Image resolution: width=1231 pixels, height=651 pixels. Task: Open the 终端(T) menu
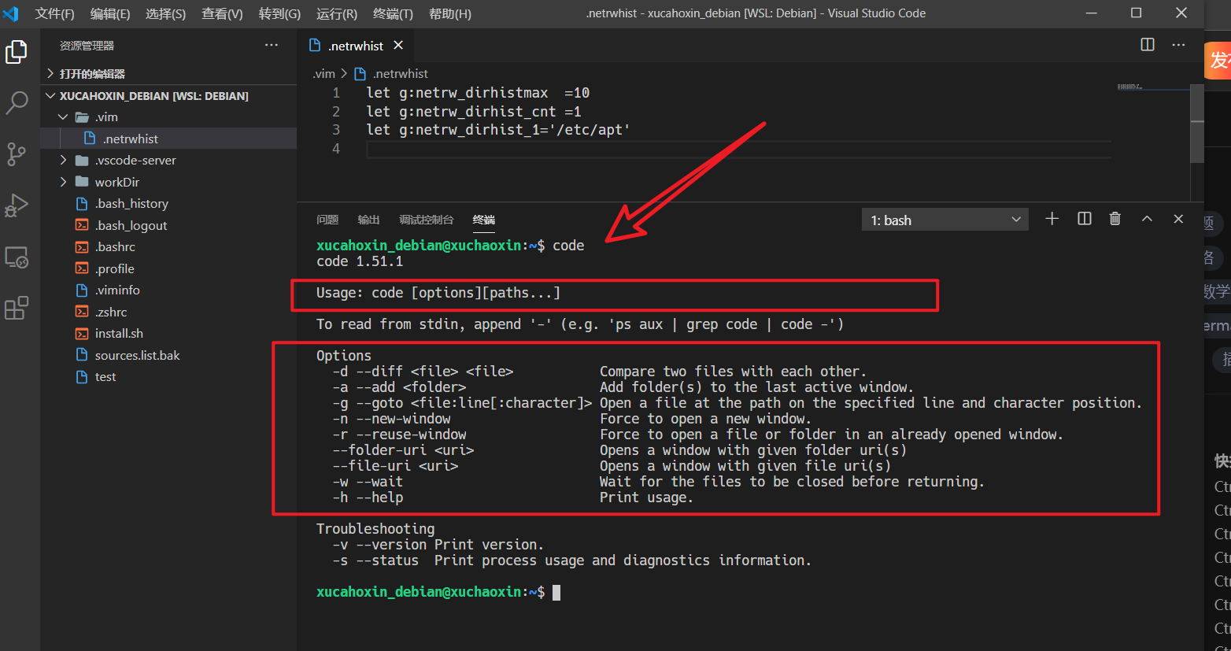click(393, 13)
